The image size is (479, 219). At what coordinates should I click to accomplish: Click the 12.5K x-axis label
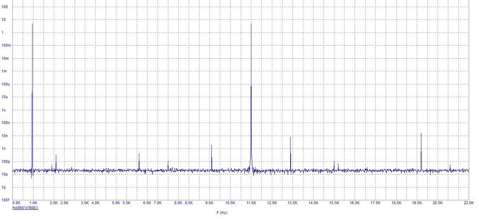point(272,203)
